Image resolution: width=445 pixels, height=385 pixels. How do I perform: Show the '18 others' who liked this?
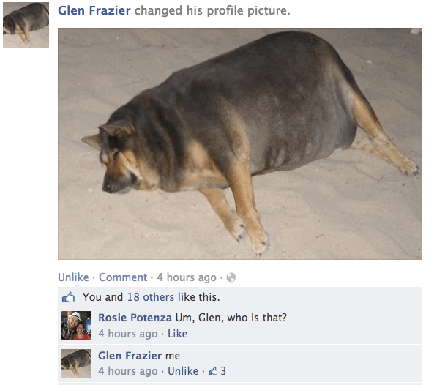(151, 297)
